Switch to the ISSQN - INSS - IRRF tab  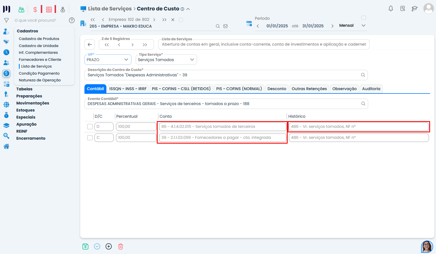coord(128,89)
